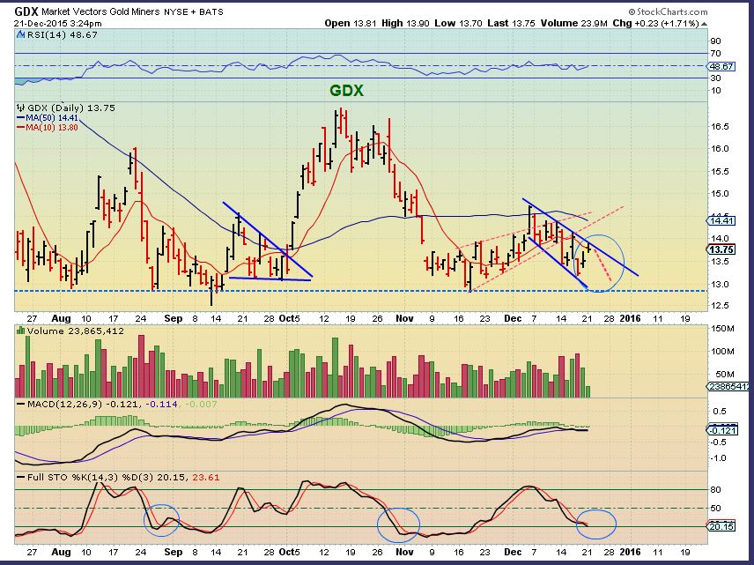Click the Market Vectors Gold Miners name
Screen dimensions: 754x565
(100, 11)
